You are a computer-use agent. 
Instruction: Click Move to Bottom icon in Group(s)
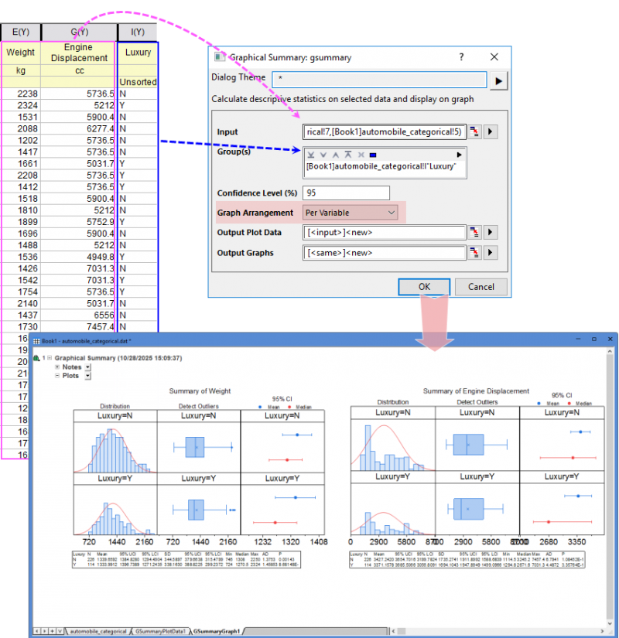[311, 155]
